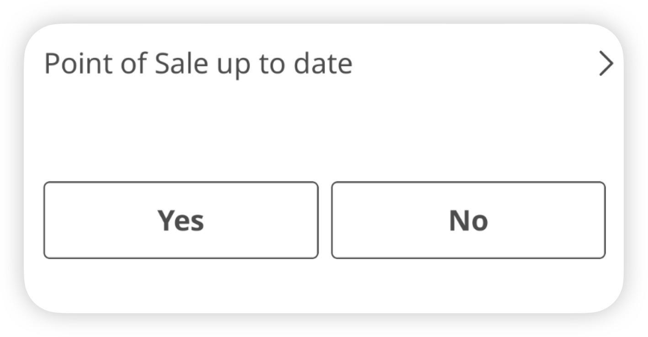The width and height of the screenshot is (648, 337).
Task: Answer No to Point of Sale up to date
Action: pyautogui.click(x=468, y=220)
